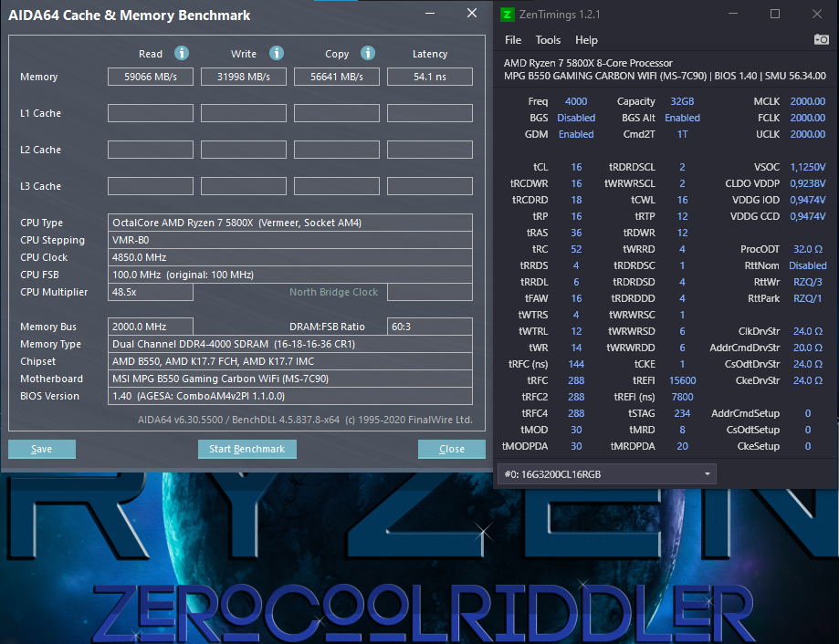Click the tRC value 52
Viewport: 839px width, 644px height.
tap(576, 249)
